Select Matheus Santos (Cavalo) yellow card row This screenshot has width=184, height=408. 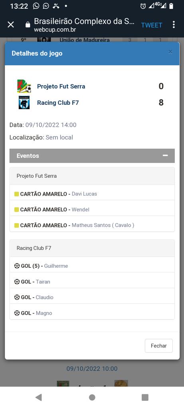click(x=92, y=225)
